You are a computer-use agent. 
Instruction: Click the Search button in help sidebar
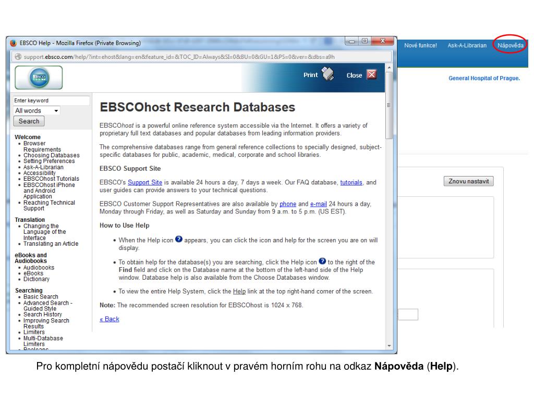(29, 121)
